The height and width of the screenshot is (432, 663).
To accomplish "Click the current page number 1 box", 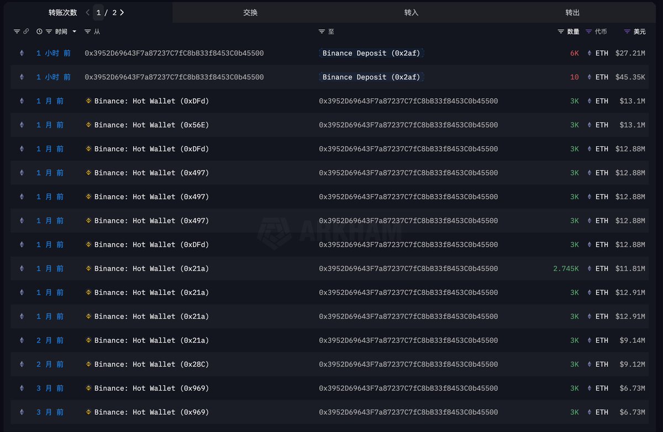I will 98,12.
